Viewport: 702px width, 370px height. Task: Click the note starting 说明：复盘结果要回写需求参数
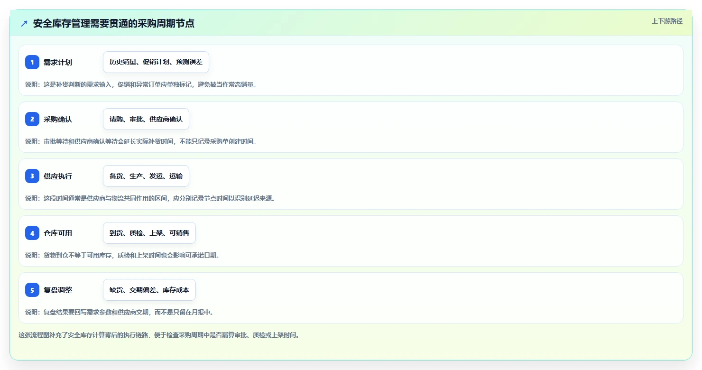(120, 312)
